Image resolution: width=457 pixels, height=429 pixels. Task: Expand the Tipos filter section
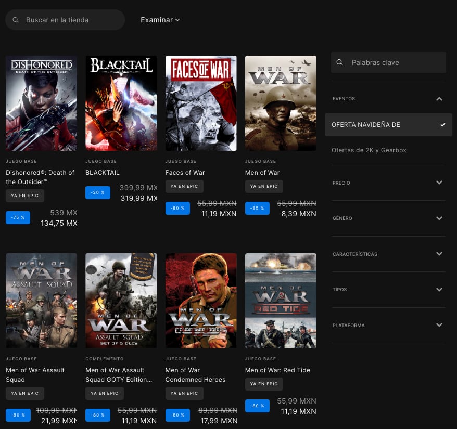tap(439, 290)
